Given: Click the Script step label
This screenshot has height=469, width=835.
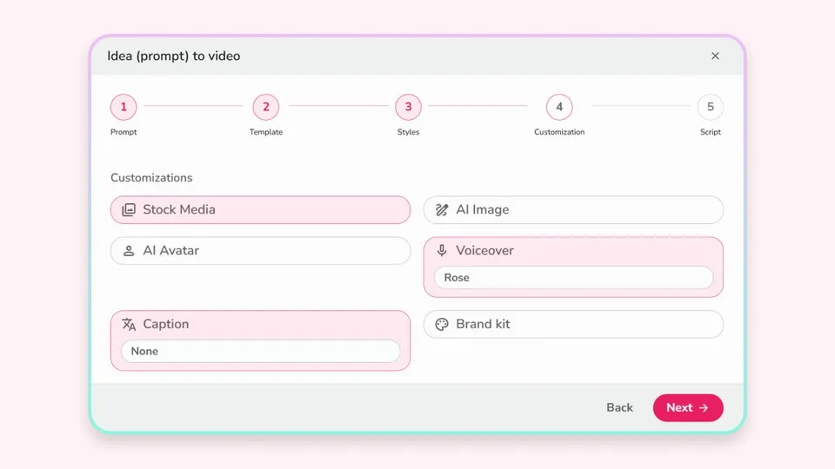Looking at the screenshot, I should [711, 132].
